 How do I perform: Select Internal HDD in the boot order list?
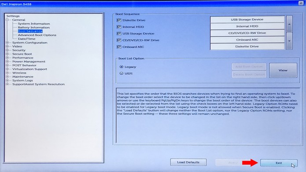[x=247, y=26]
